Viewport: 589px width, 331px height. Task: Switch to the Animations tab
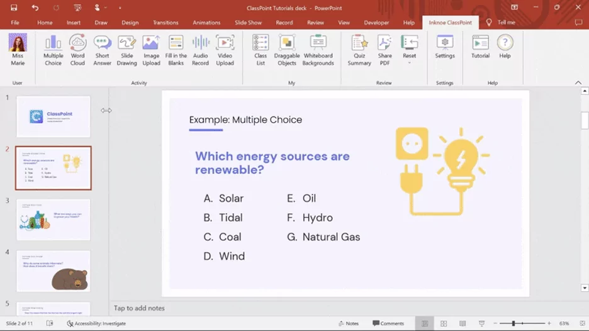coord(206,23)
